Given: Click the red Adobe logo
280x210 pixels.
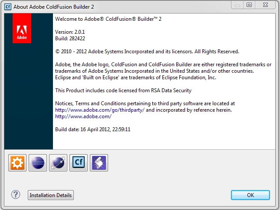Looking at the screenshot, I should [22, 28].
